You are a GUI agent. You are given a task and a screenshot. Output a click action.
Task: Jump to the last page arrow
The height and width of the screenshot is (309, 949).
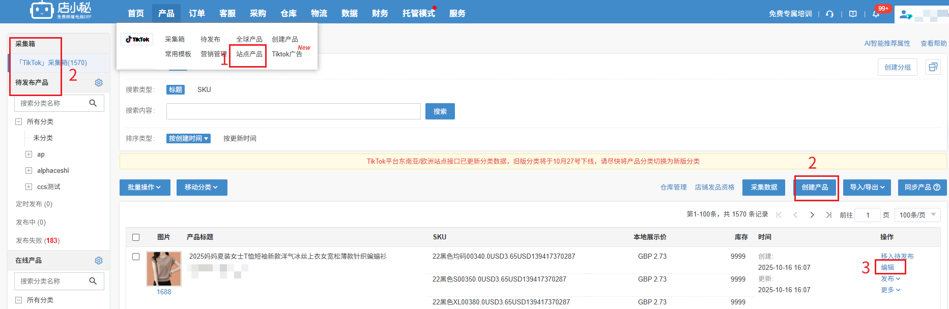pyautogui.click(x=828, y=215)
